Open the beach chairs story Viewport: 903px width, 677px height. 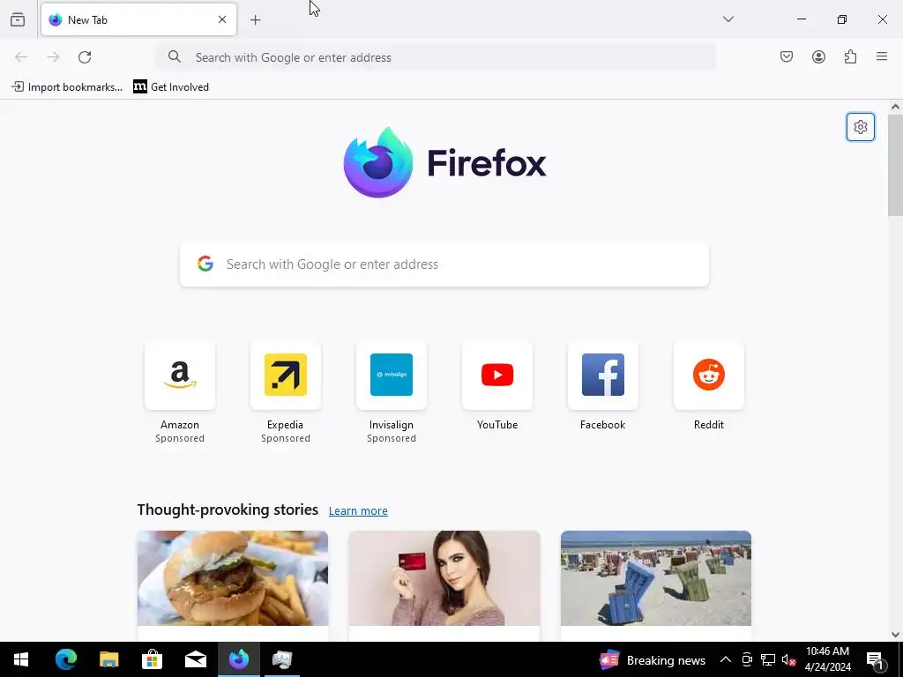[x=656, y=585]
